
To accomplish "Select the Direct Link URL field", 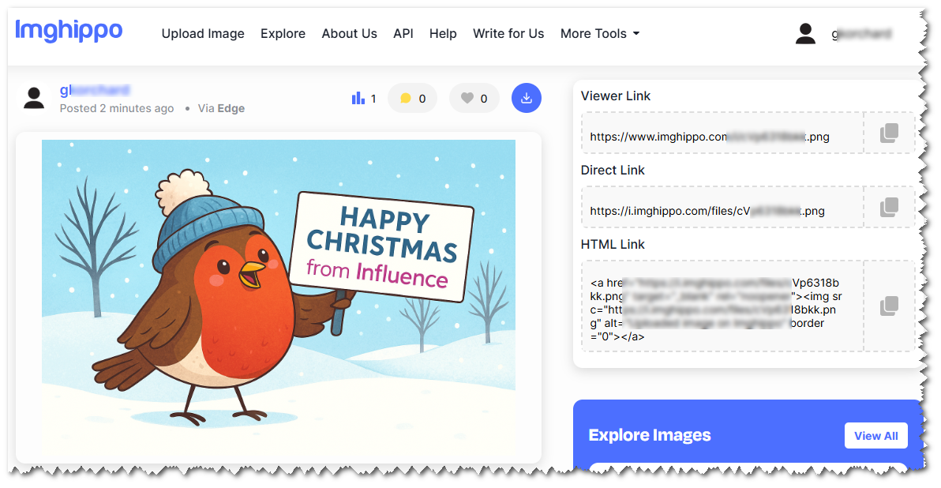I will (722, 207).
